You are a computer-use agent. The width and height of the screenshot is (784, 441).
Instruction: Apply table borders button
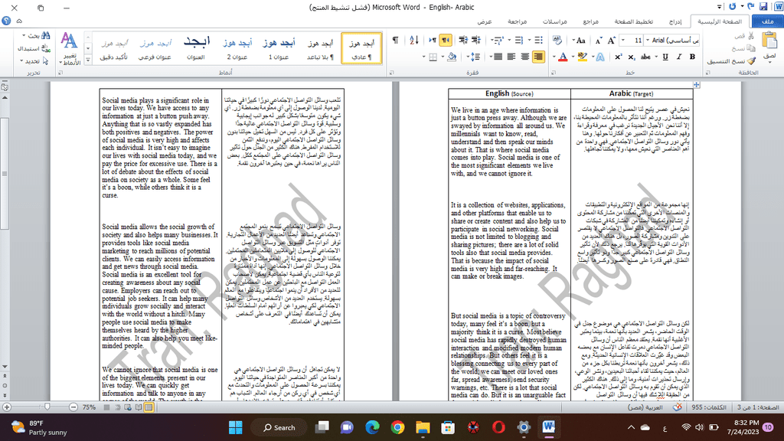pyautogui.click(x=433, y=57)
